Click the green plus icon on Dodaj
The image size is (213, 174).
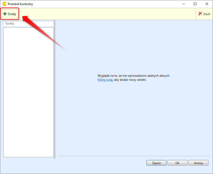pos(5,14)
